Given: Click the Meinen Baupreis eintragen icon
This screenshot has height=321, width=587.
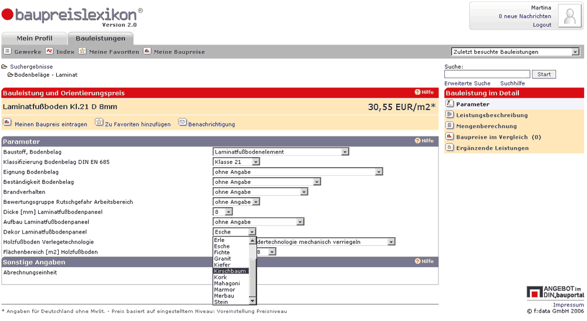Looking at the screenshot, I should (7, 122).
